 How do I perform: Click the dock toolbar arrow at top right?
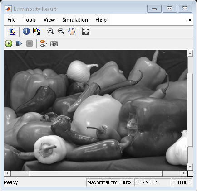(190, 19)
